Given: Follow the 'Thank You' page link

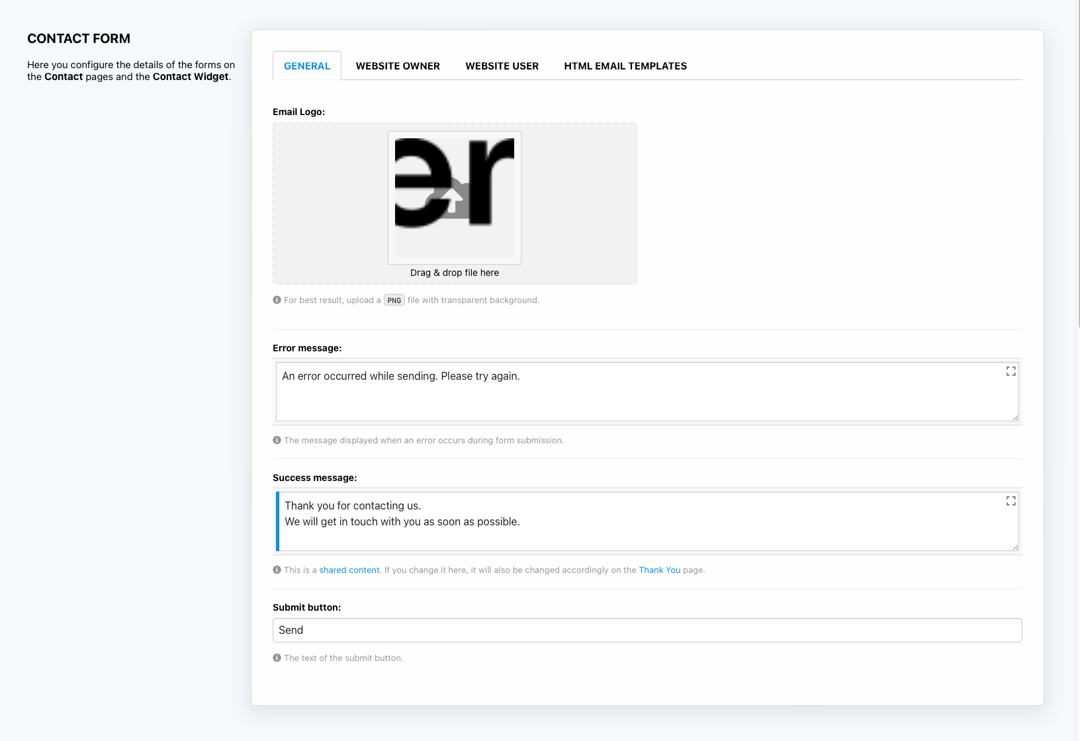Looking at the screenshot, I should point(659,570).
